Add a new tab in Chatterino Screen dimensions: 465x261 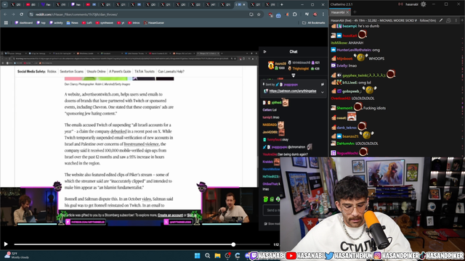pyautogui.click(x=355, y=12)
